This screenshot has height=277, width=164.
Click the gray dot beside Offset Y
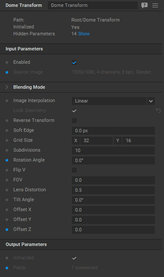click(x=7, y=220)
